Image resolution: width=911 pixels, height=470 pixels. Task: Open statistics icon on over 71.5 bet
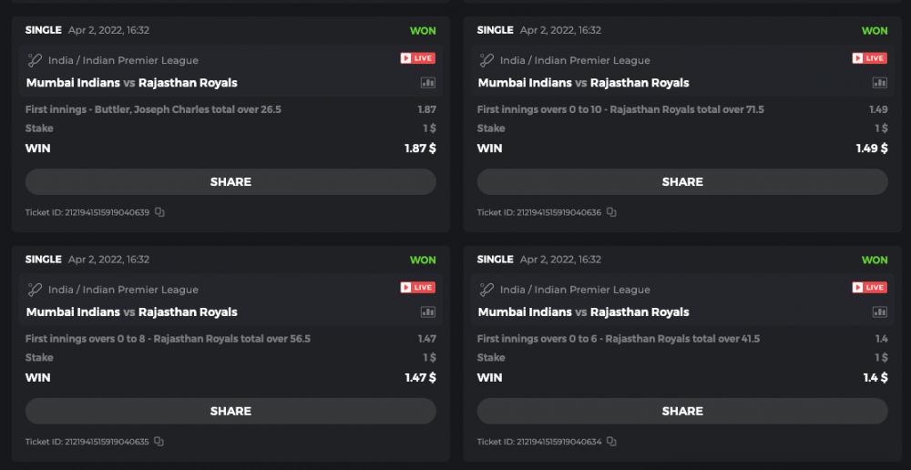(x=880, y=83)
